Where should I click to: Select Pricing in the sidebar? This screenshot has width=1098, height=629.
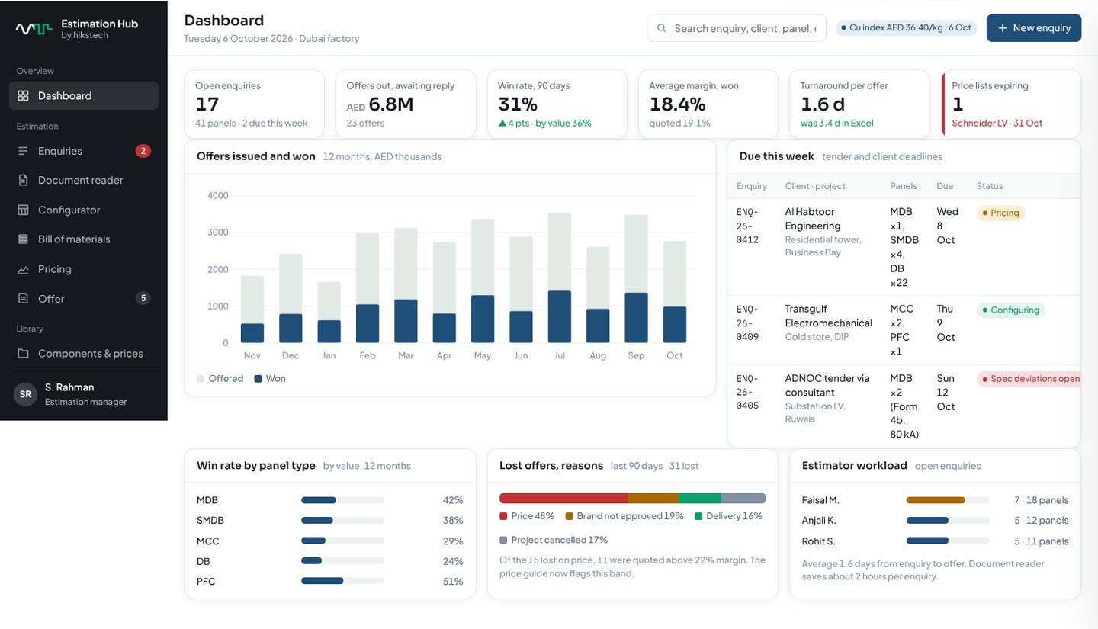(84, 269)
